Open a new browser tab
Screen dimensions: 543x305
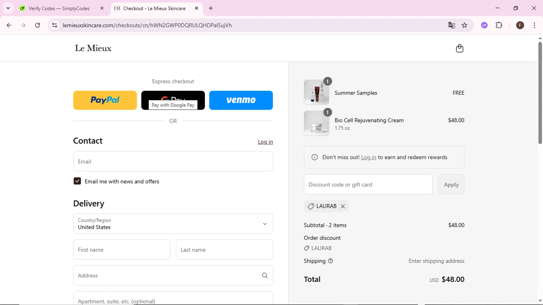pyautogui.click(x=211, y=8)
